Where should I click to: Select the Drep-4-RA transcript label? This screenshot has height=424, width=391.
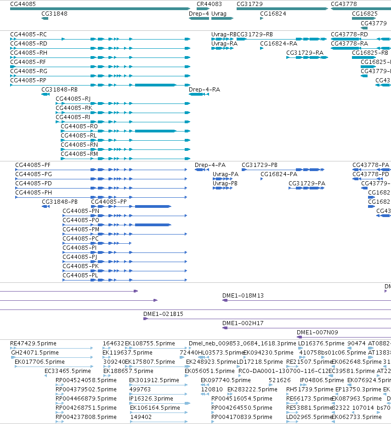(x=204, y=90)
